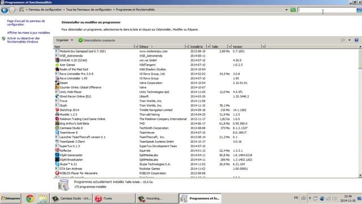Select the WinRAR 4.20 program icon
Viewport: 362px width, 204px height.
click(x=57, y=60)
